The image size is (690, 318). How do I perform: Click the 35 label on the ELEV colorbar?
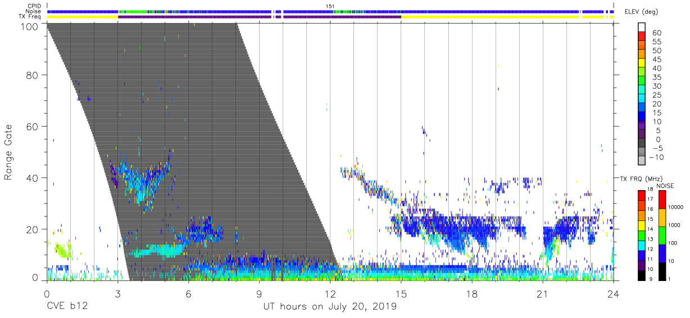point(656,77)
